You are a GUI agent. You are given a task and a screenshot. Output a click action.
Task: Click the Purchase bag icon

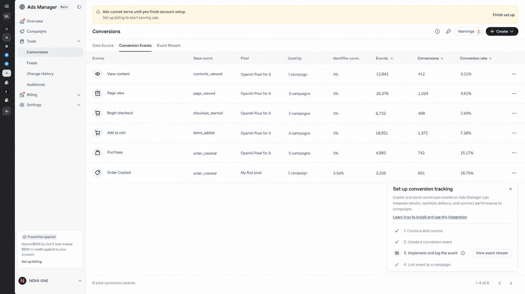pos(98,152)
